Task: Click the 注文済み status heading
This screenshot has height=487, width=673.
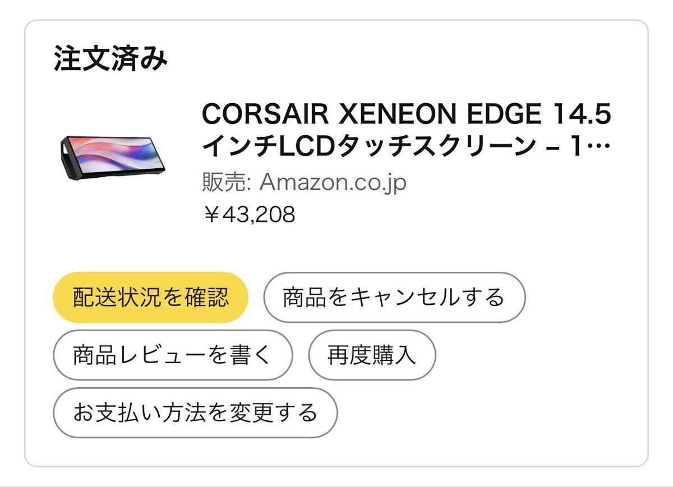Action: [110, 59]
